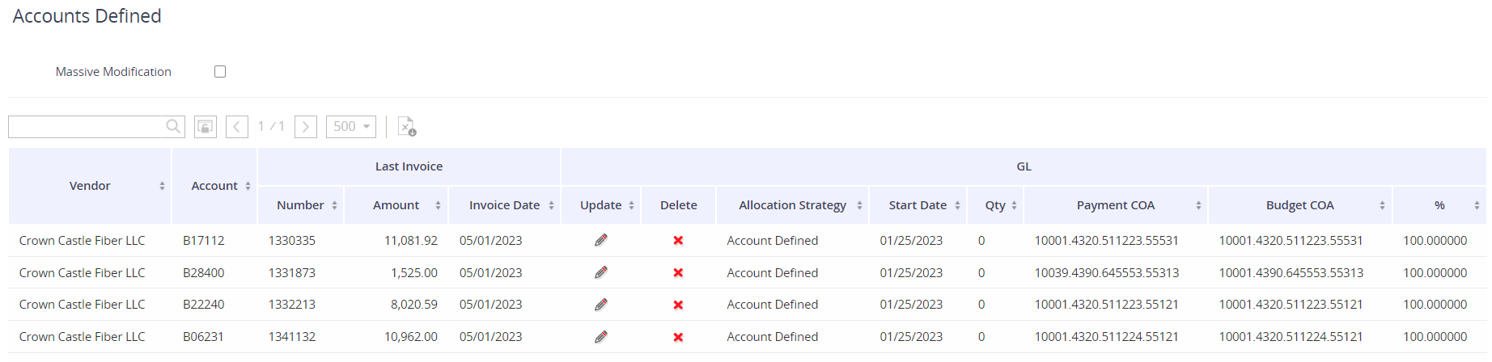Screen dimensions: 1492x362
Task: Click the Accounts Defined page title
Action: coord(87,16)
